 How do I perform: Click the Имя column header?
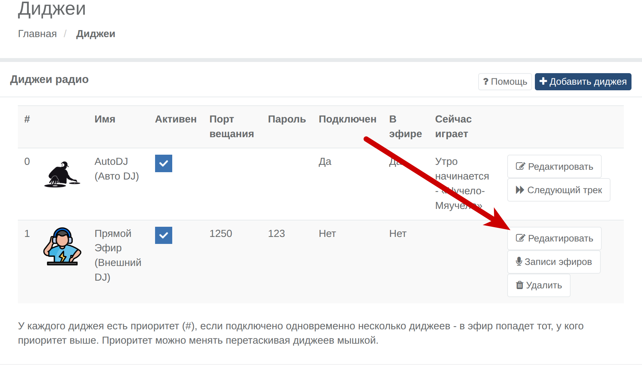click(x=105, y=119)
